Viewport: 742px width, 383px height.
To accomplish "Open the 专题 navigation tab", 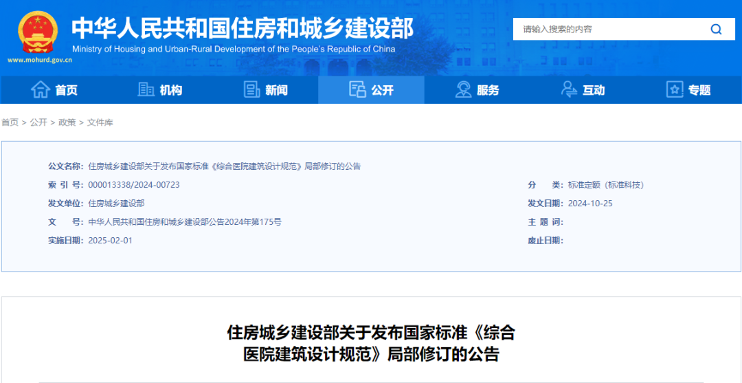I will 689,90.
